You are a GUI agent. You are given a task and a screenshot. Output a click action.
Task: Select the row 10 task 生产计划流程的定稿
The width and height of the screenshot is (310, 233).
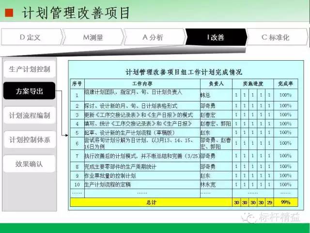coord(108,184)
